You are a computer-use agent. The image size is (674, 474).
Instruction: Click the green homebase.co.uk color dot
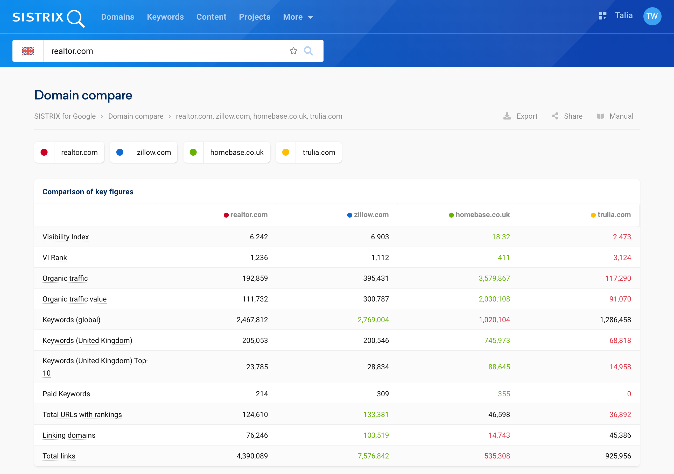click(193, 152)
